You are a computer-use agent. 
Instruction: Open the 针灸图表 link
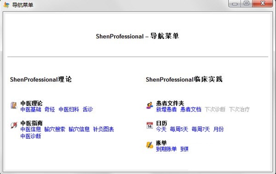[103, 129]
